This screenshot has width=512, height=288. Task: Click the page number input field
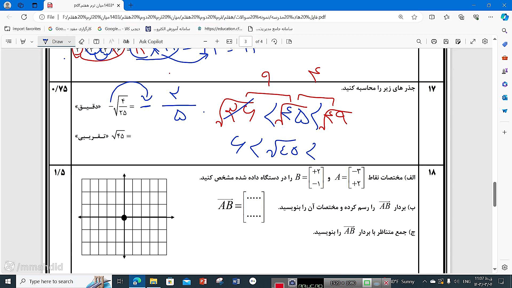point(246,41)
